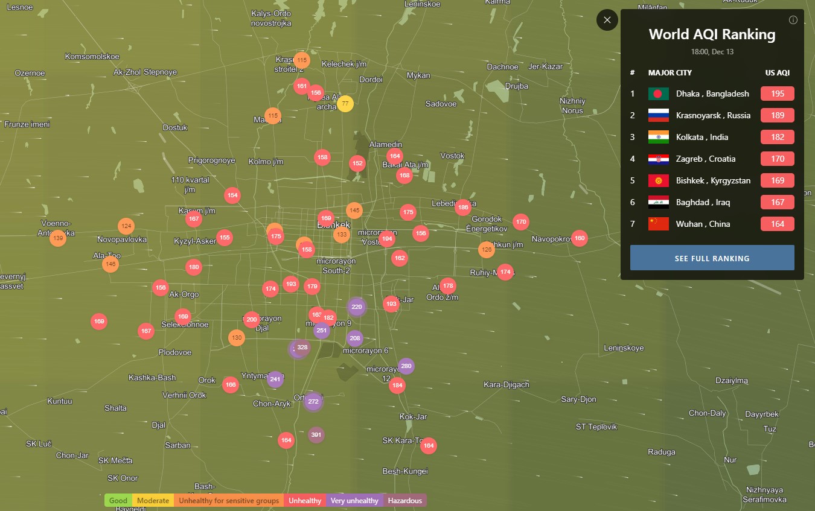Open the hazardous 391 station marker
This screenshot has height=511, width=815.
click(316, 434)
